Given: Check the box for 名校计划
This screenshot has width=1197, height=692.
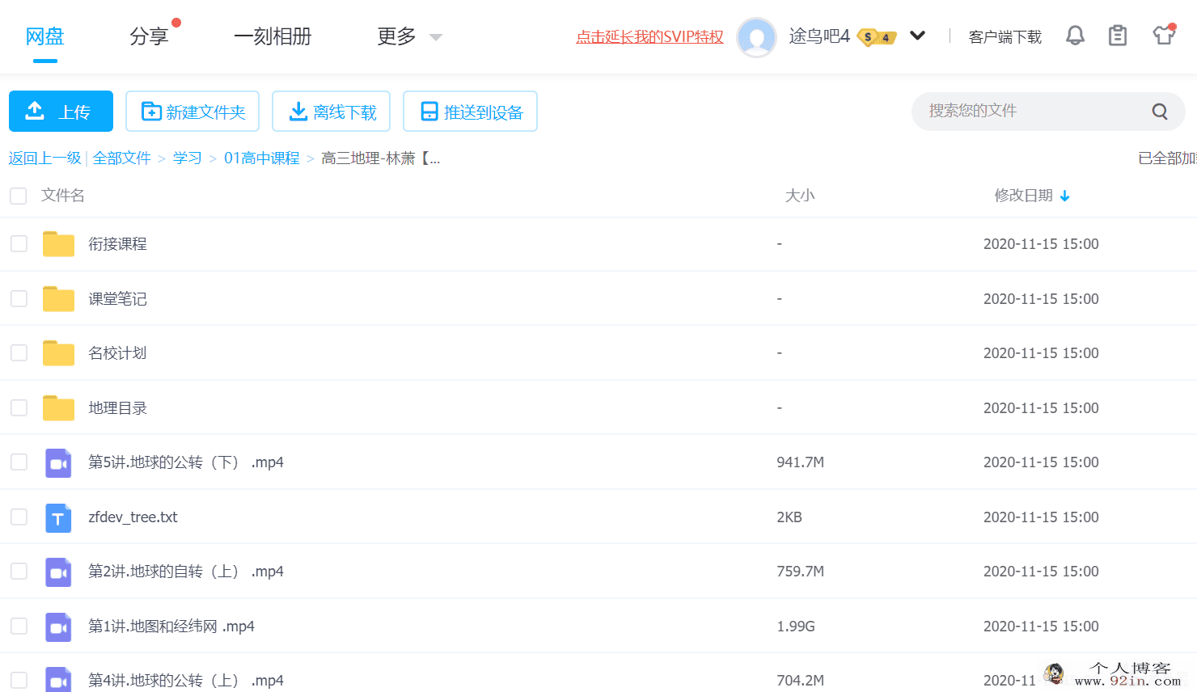Looking at the screenshot, I should [19, 353].
